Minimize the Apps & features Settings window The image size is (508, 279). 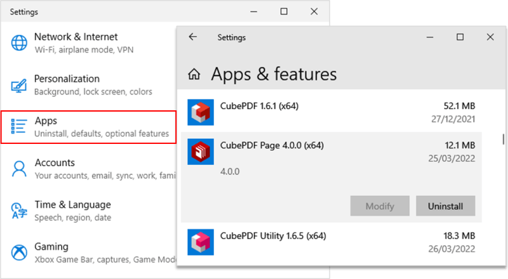(x=430, y=37)
